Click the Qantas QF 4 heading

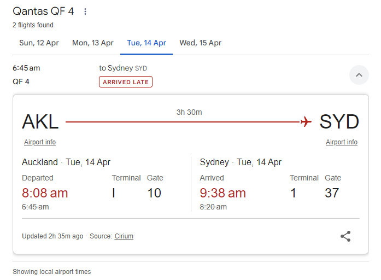click(x=43, y=11)
